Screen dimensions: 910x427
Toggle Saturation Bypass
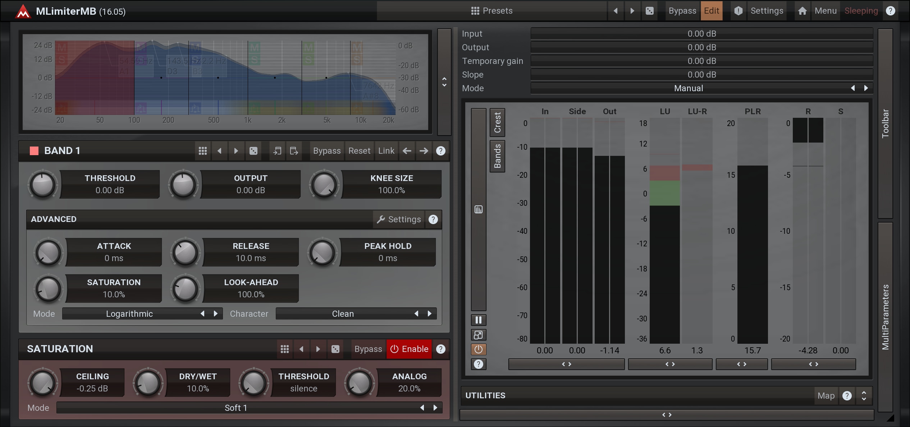click(x=368, y=349)
